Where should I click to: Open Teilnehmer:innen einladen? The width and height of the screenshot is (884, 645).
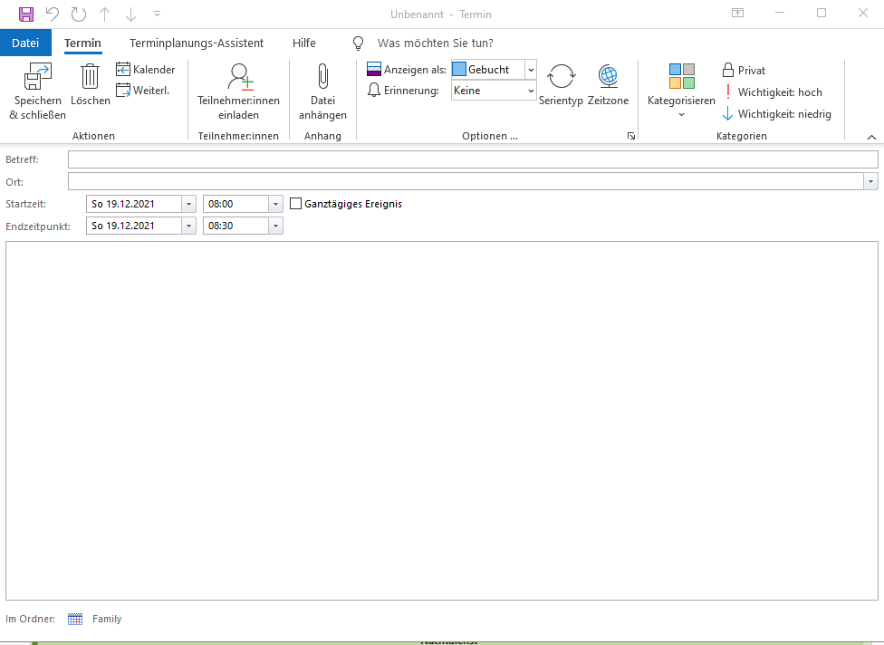pyautogui.click(x=239, y=77)
